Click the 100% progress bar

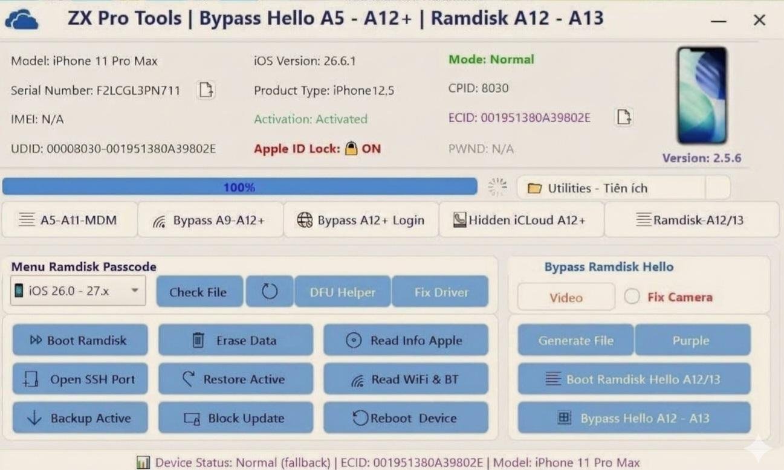pos(239,187)
